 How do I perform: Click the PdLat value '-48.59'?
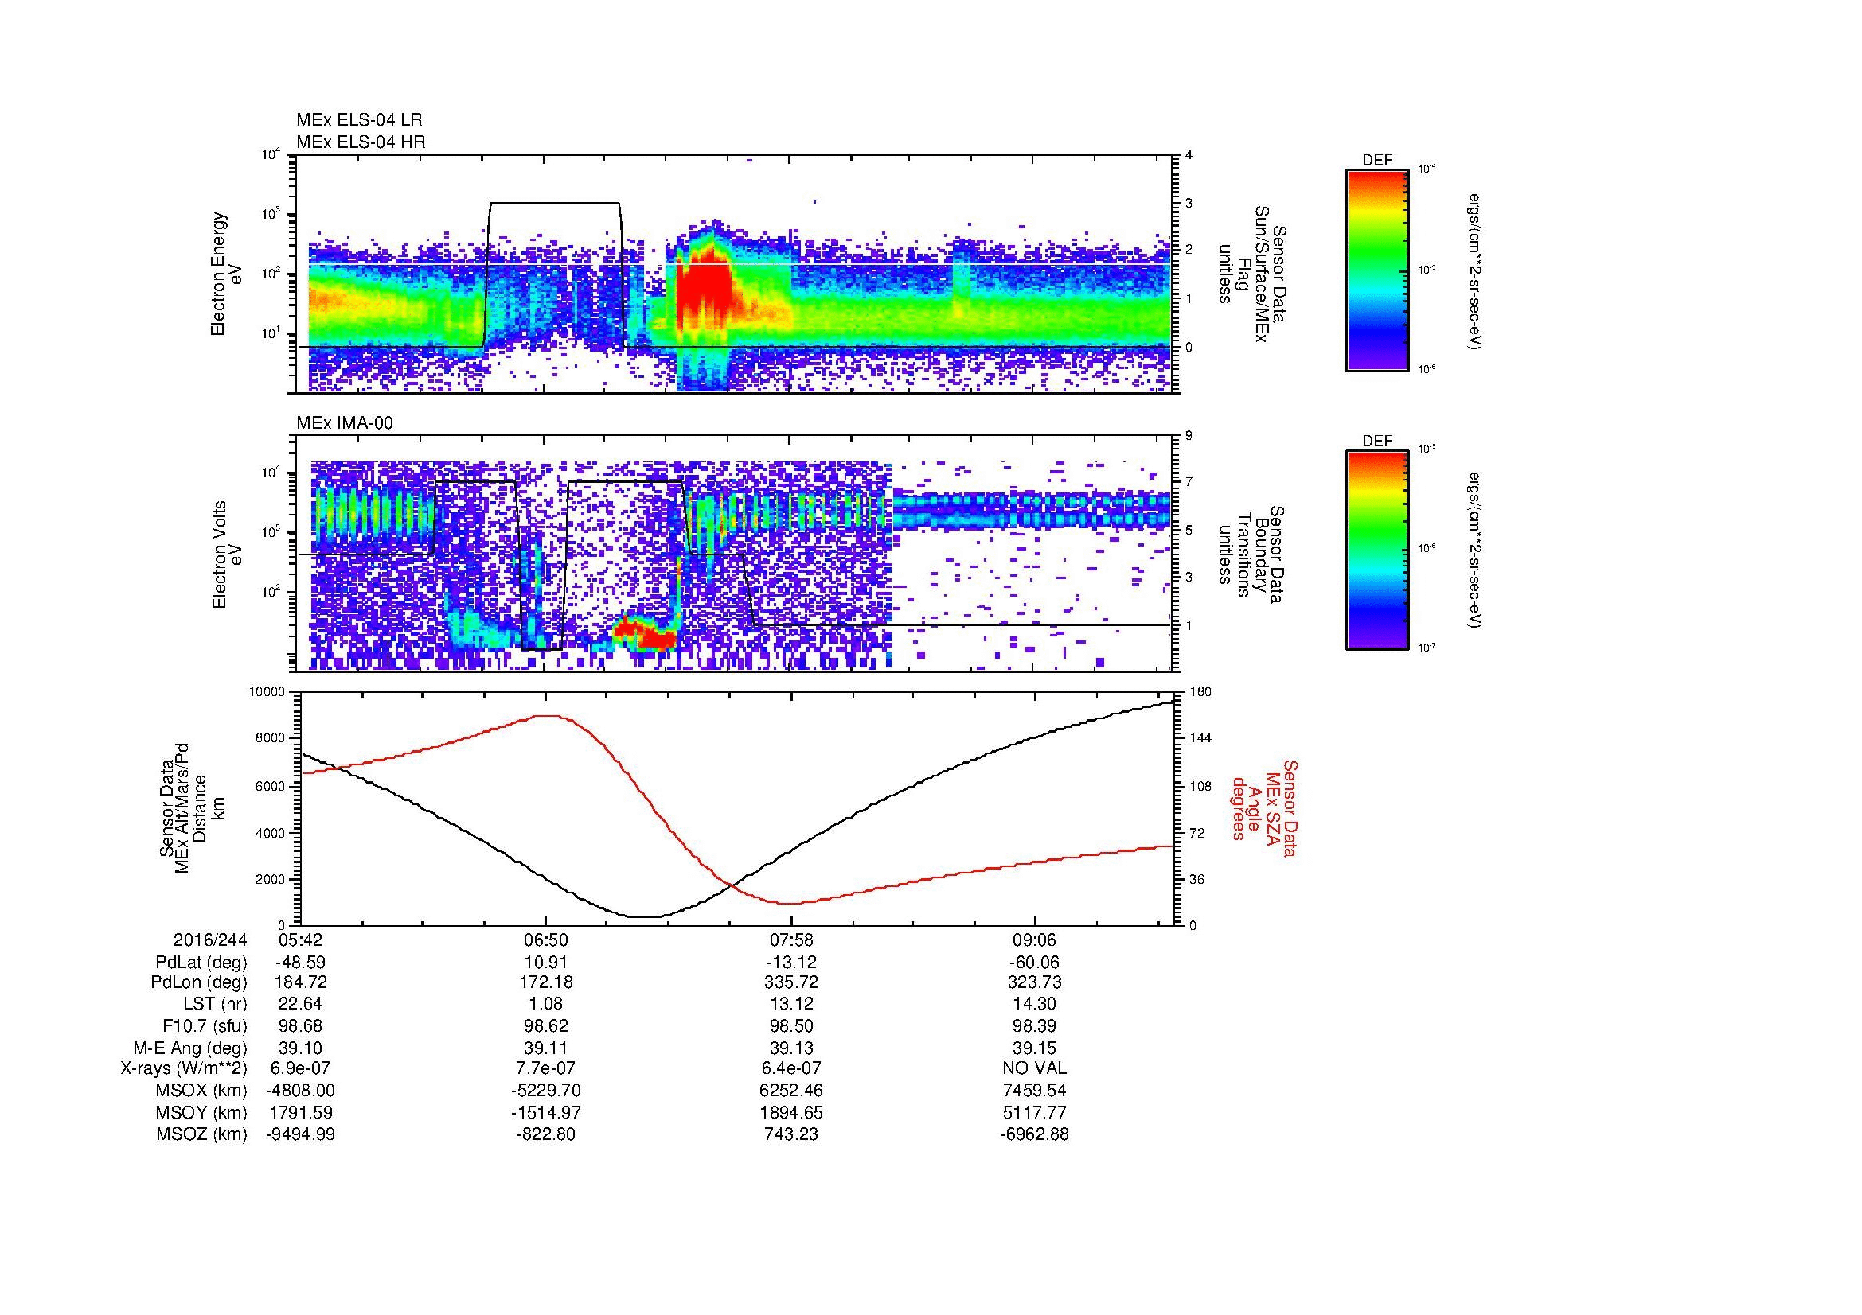click(x=301, y=963)
